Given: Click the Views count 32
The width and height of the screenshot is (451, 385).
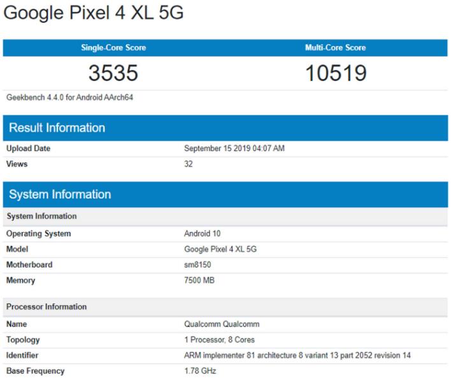Looking at the screenshot, I should tap(189, 164).
